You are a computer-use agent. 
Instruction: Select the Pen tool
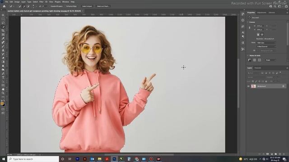3,73
